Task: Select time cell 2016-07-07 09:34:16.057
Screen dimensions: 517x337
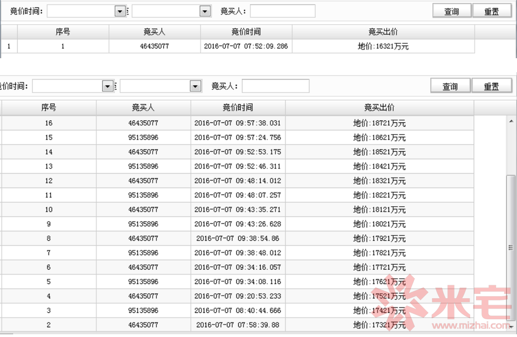Action: [237, 267]
